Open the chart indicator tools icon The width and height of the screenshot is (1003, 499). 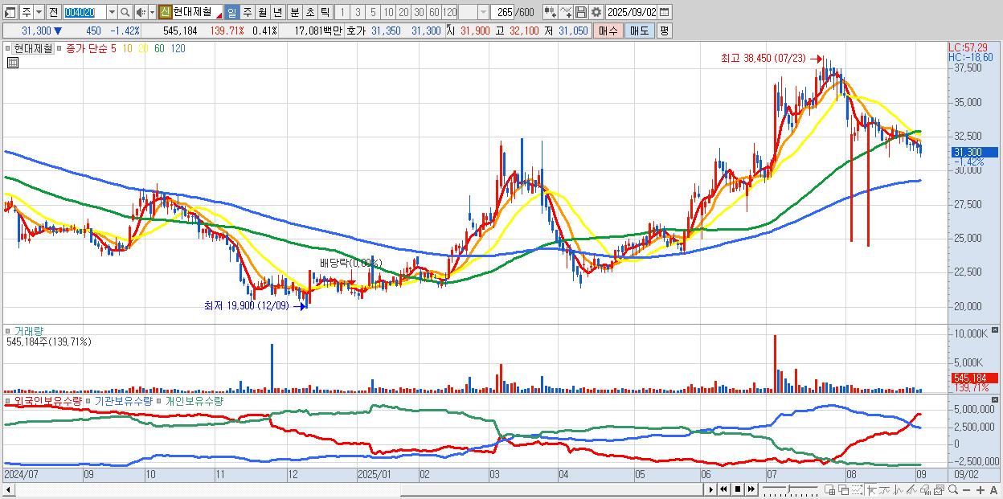click(x=551, y=12)
